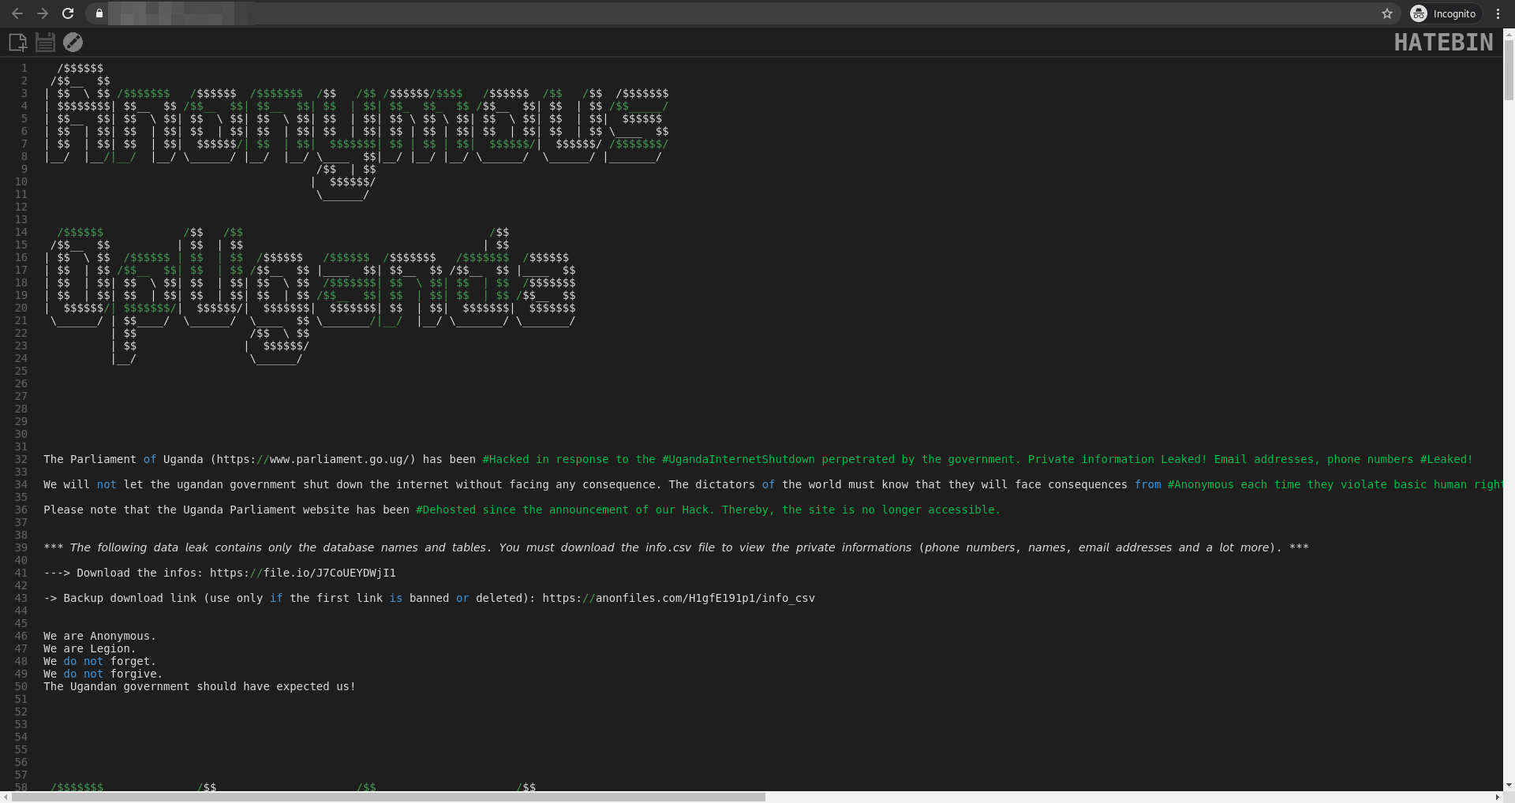
Task: Reload the page with refresh icon
Action: (68, 13)
